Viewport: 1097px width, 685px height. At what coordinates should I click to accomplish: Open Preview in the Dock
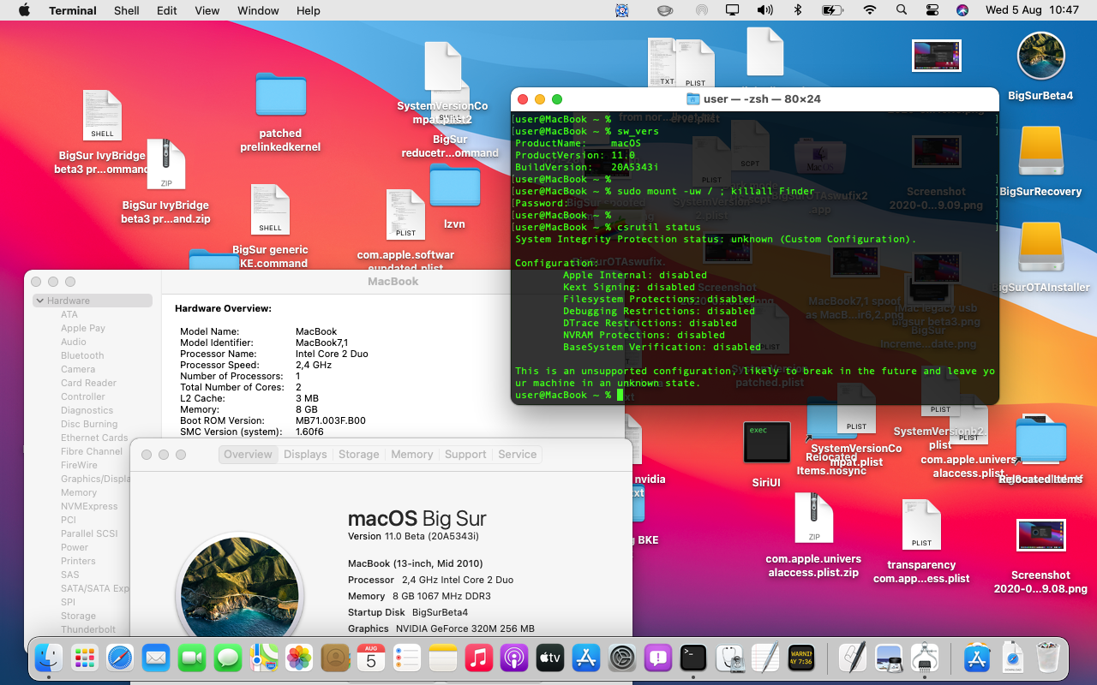click(x=889, y=658)
